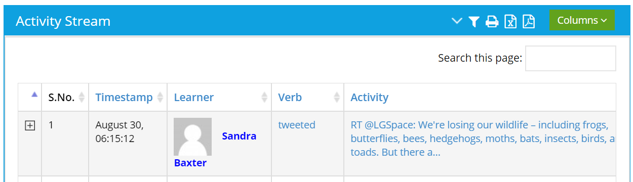Expand row 1 with the plus icon
This screenshot has width=633, height=182.
tap(30, 125)
